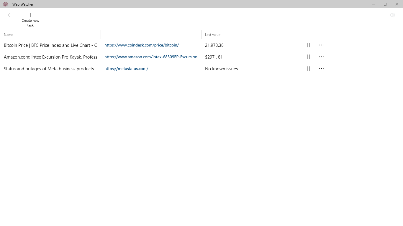Click the Name column header
The height and width of the screenshot is (226, 403).
[x=8, y=34]
